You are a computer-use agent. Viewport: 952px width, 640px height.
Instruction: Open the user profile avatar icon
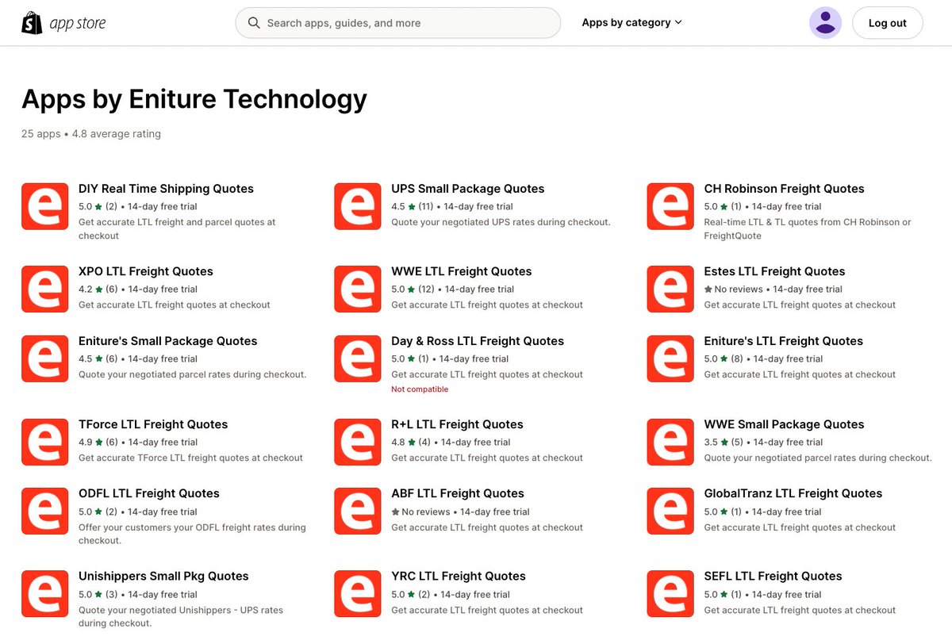(x=825, y=23)
